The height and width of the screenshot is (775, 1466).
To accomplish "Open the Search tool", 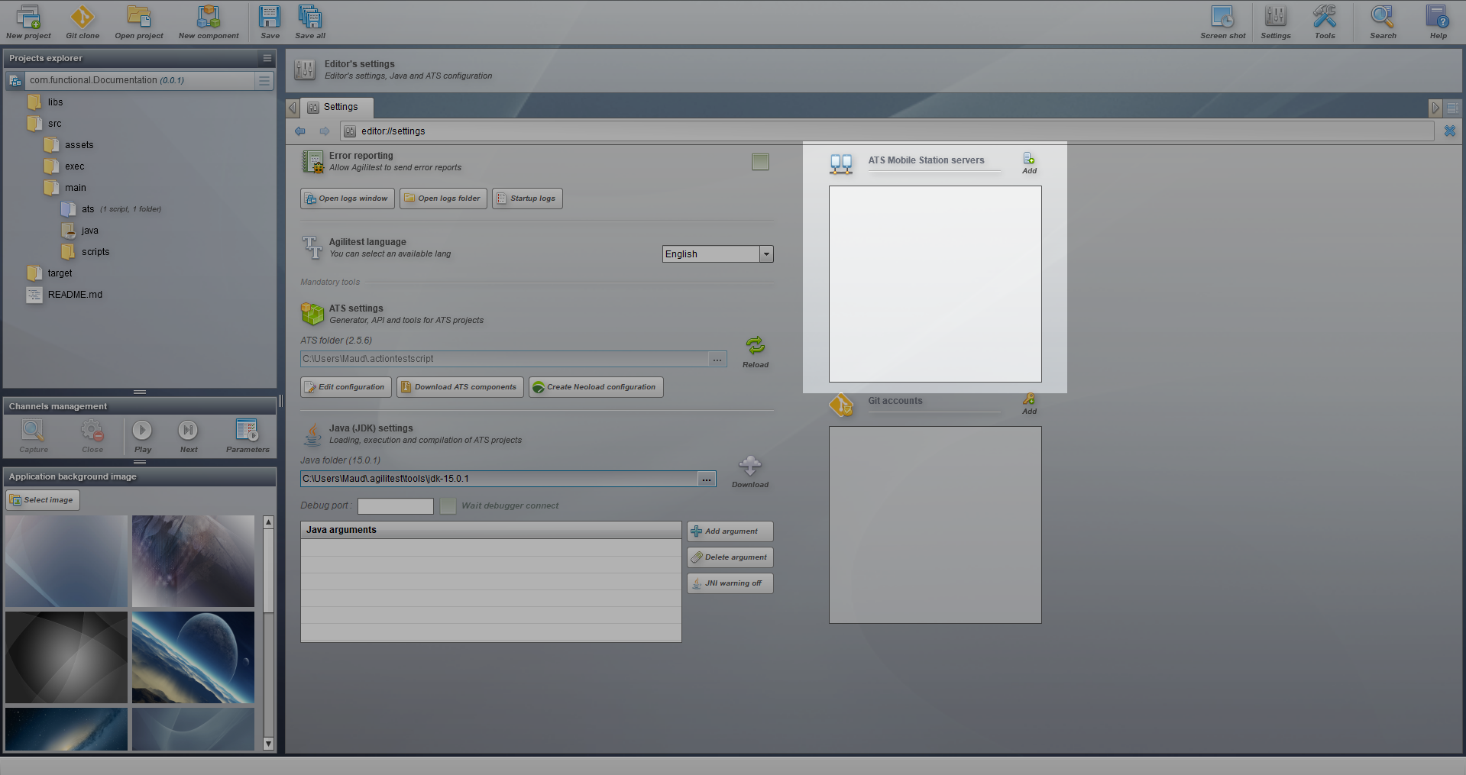I will click(1383, 21).
